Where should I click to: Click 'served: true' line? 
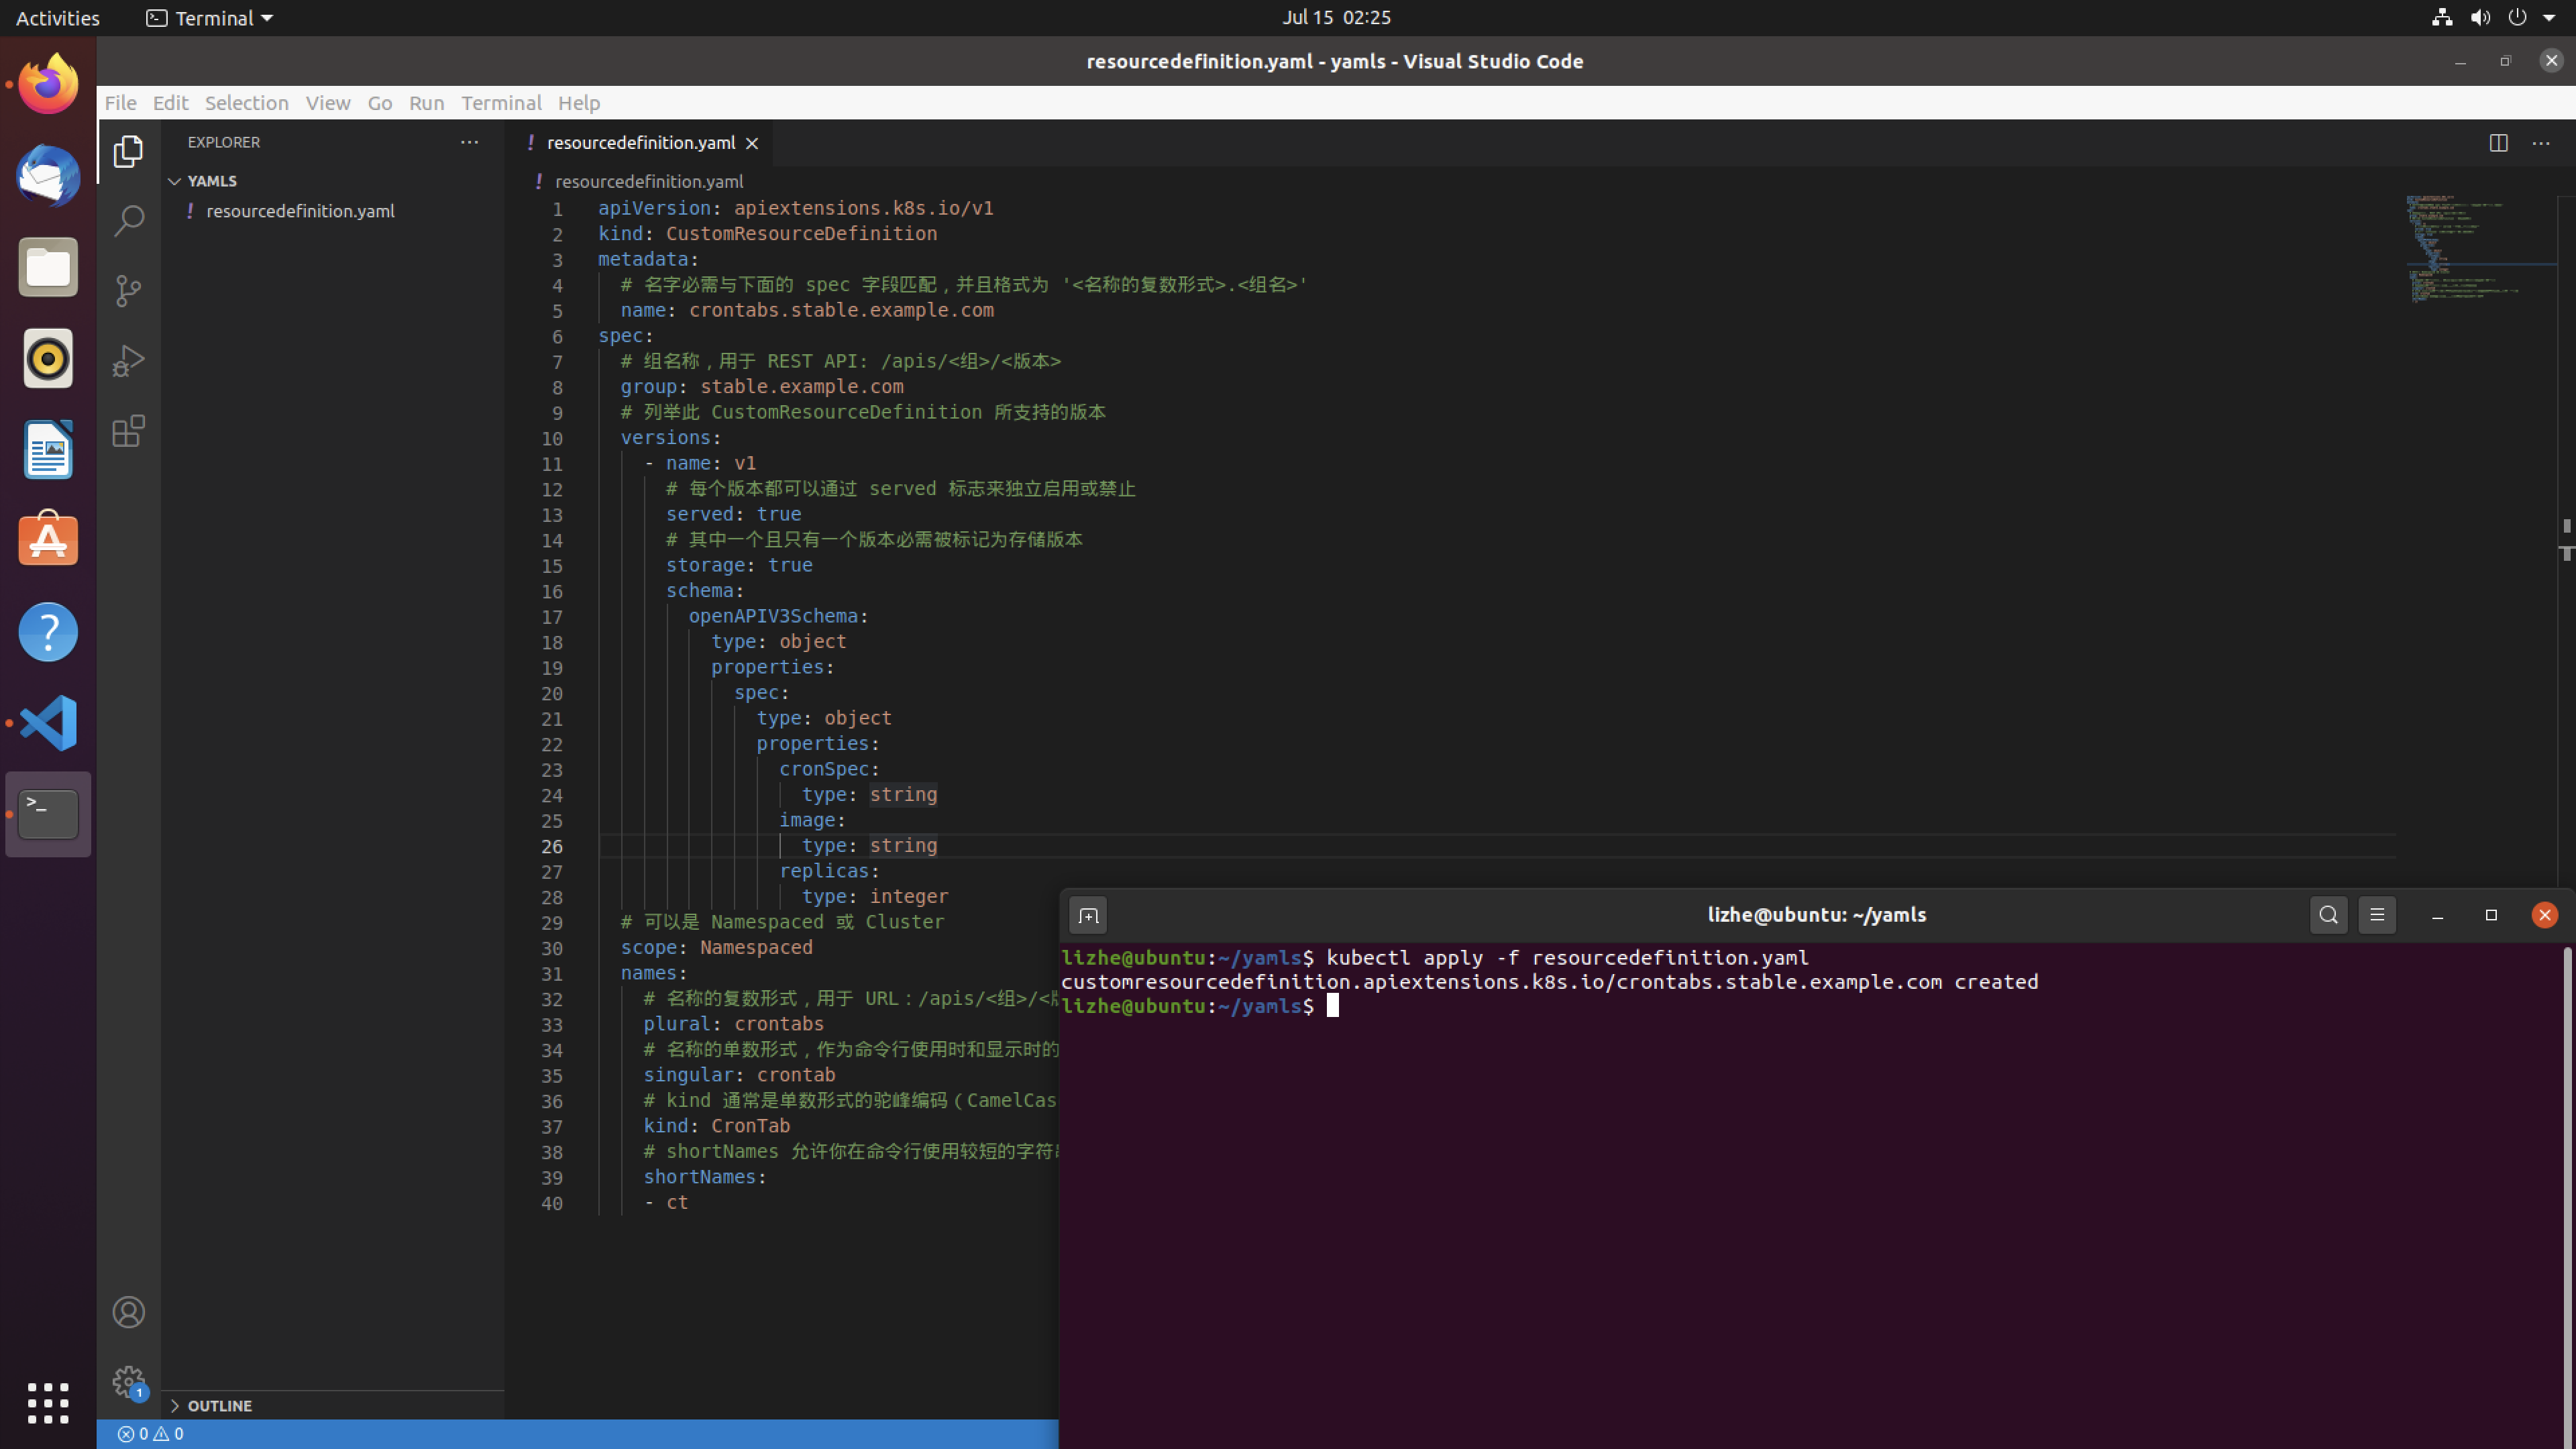click(733, 514)
